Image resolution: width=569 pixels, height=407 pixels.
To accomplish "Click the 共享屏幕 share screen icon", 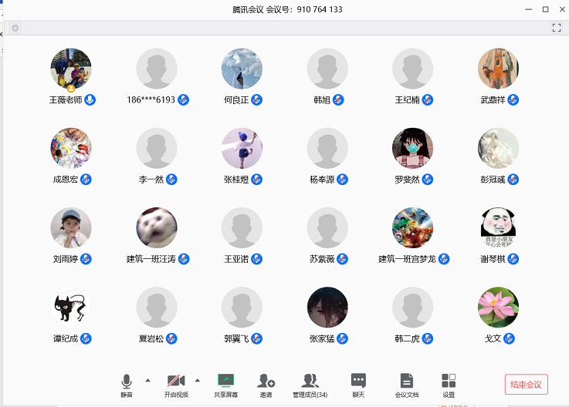I will pos(225,381).
